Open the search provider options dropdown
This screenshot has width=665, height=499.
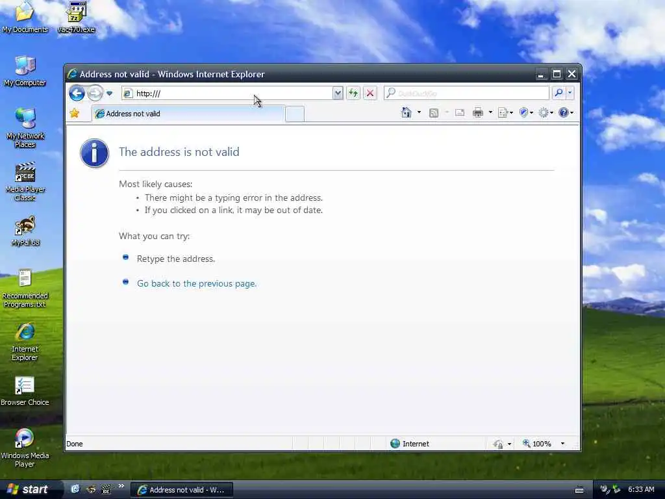(570, 93)
